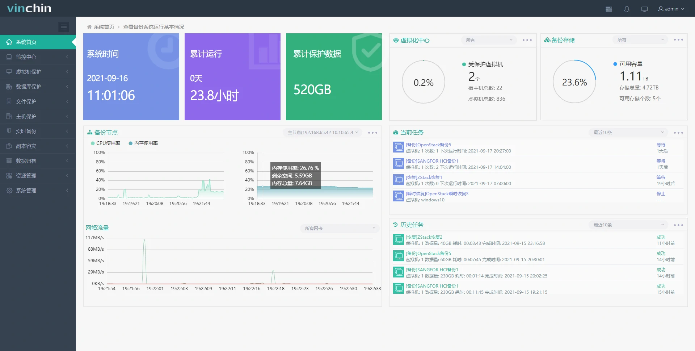The height and width of the screenshot is (351, 695).
Task: Open 备份节点 panel more options dots
Action: pyautogui.click(x=372, y=133)
